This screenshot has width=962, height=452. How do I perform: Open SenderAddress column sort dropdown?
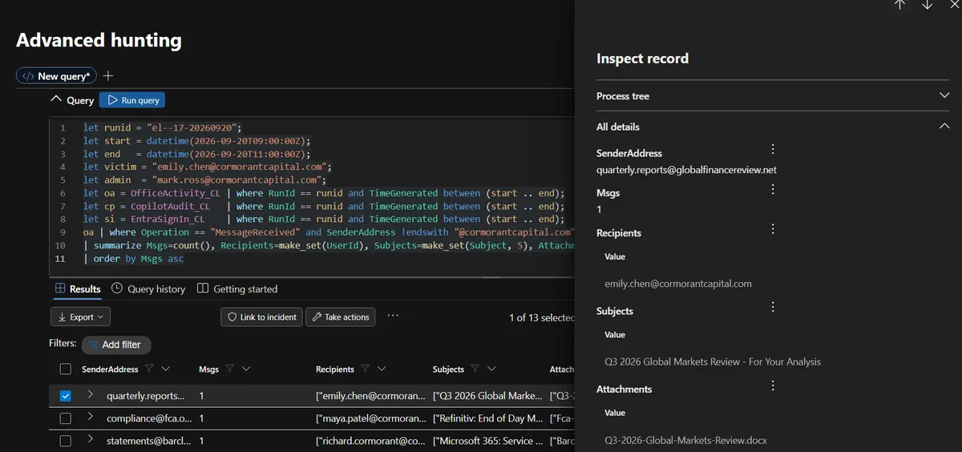pos(166,369)
